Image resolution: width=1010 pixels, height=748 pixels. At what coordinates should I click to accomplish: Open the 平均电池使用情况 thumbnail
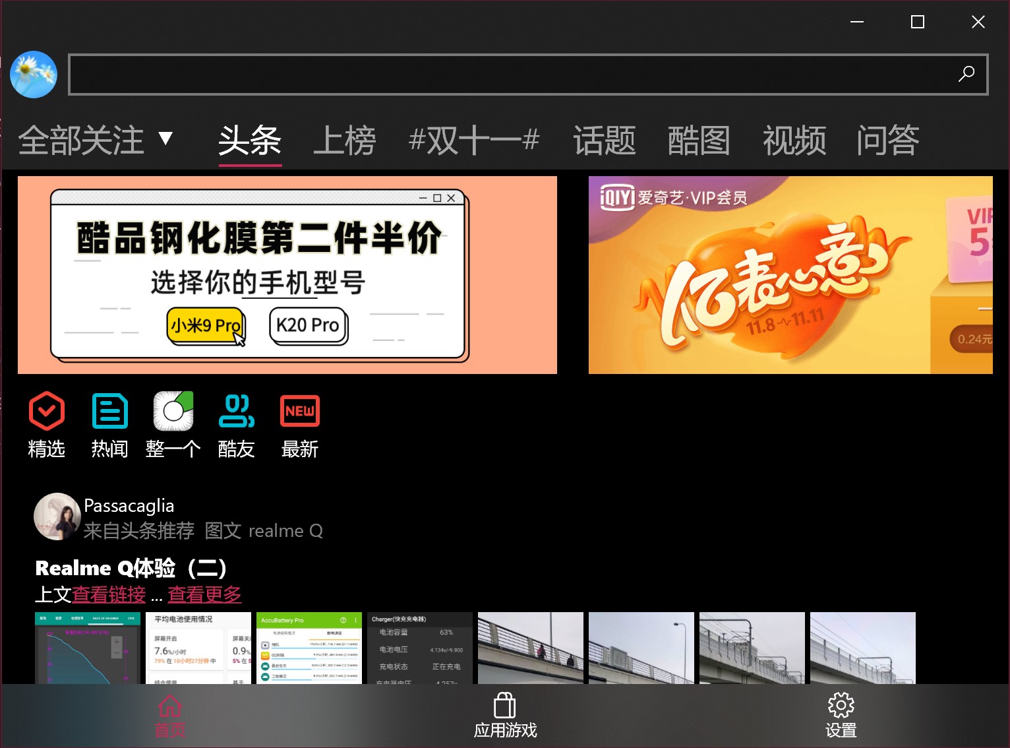tap(198, 648)
